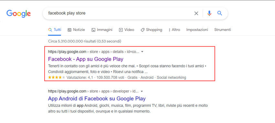Click the Circa 5.310.000.000 risultati text

coord(85,41)
